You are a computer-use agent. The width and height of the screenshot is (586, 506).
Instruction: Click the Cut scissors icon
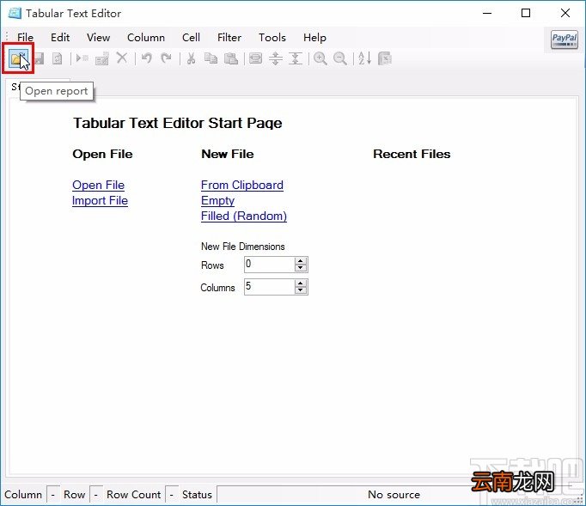191,58
